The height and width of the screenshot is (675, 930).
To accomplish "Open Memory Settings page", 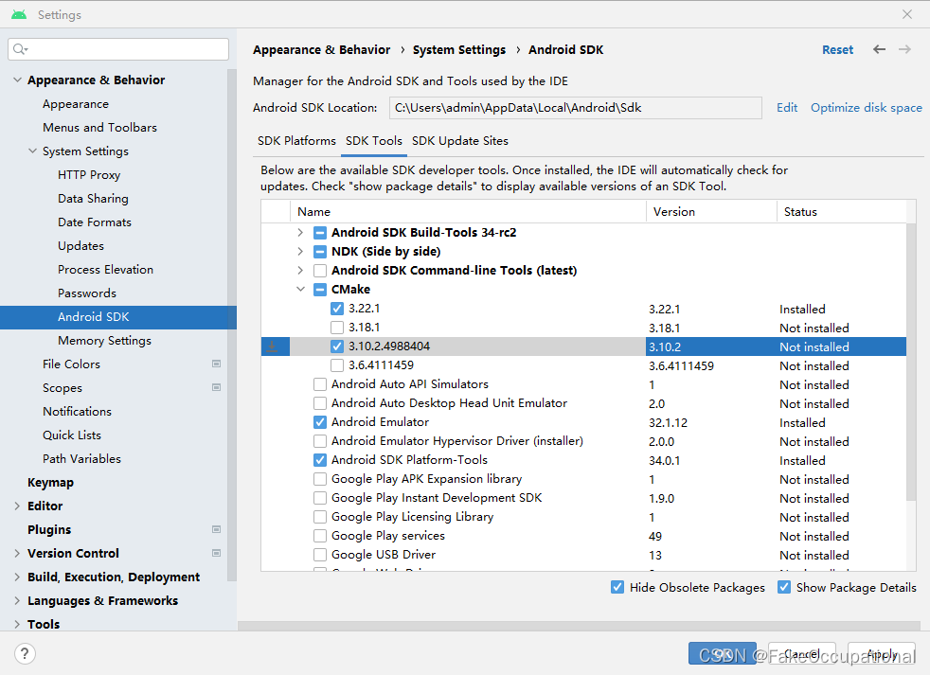I will click(104, 341).
